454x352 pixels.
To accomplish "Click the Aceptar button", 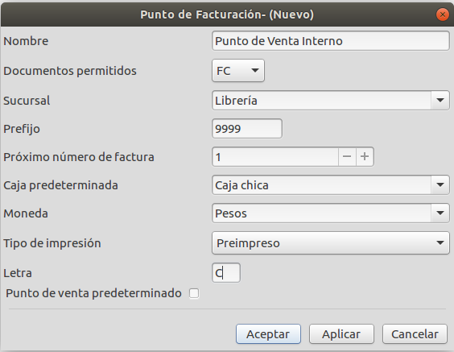I will point(268,334).
